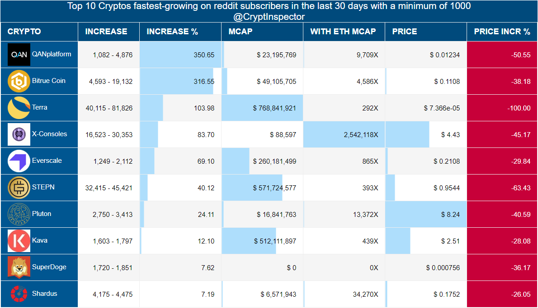The width and height of the screenshot is (538, 308).
Task: Sort by PRICE INCR % column header
Action: tap(502, 32)
